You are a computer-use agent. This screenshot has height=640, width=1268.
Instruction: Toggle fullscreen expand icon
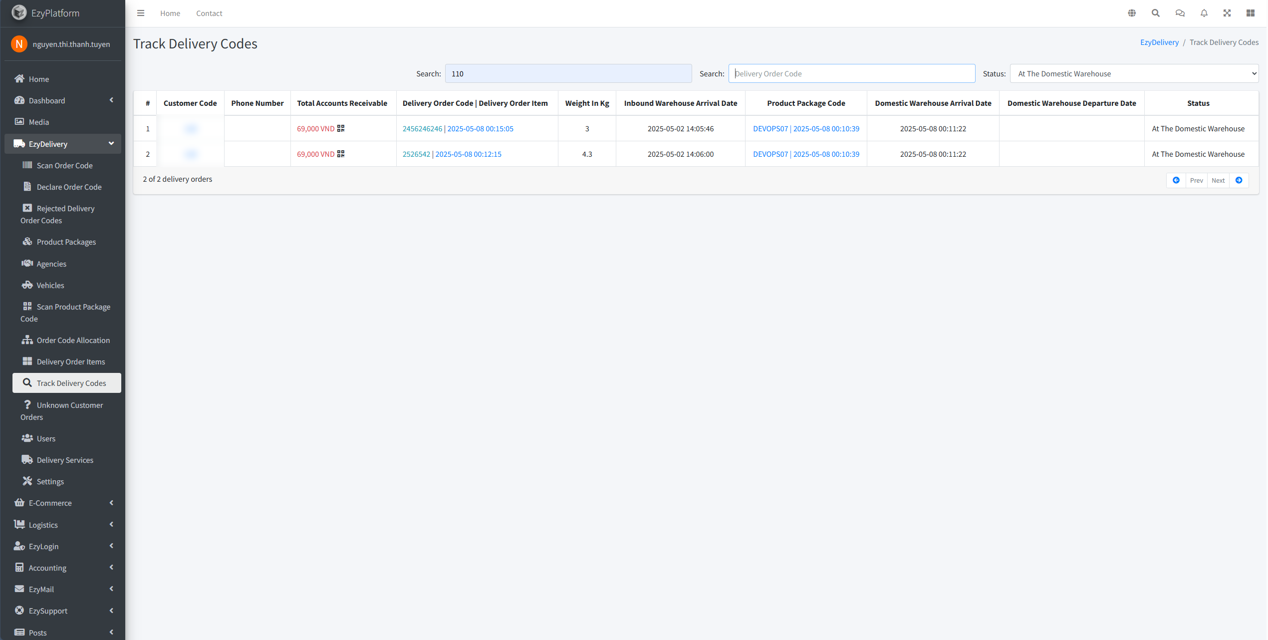(1227, 13)
